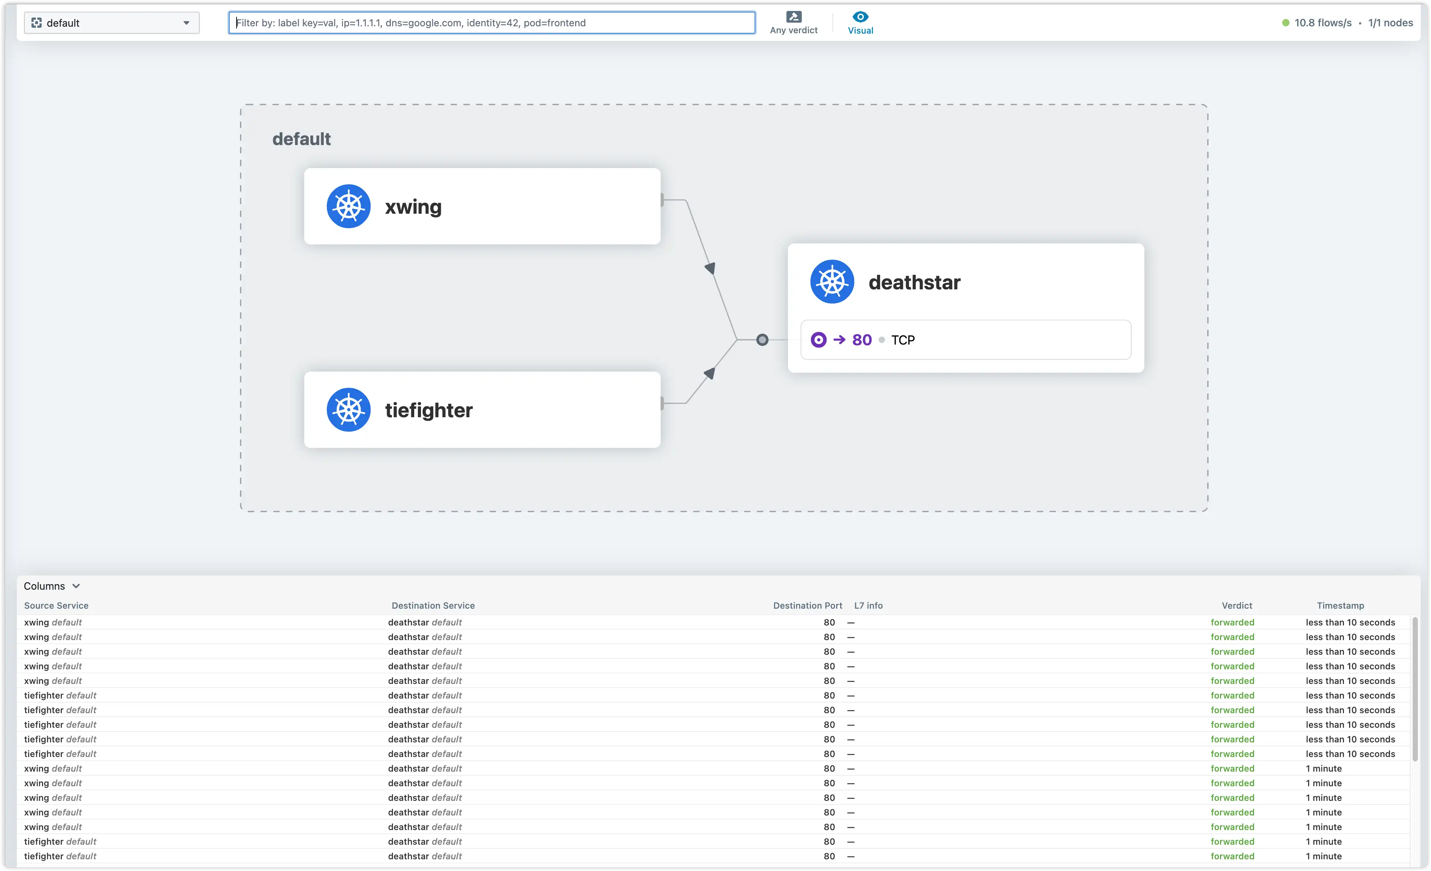
Task: Click the tiefighter Kubernetes wheel icon
Action: point(348,410)
